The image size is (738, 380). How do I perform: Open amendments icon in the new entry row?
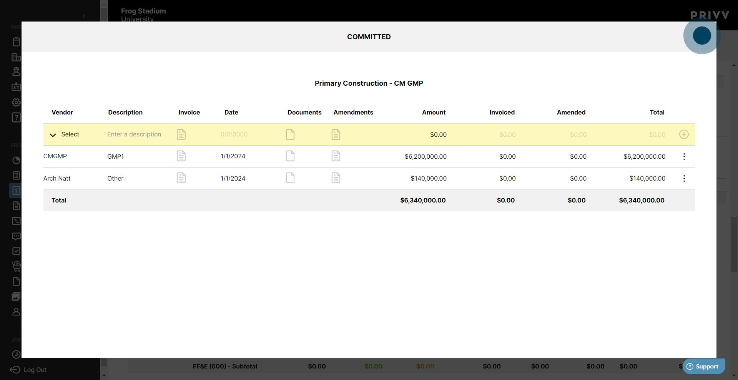(x=336, y=134)
